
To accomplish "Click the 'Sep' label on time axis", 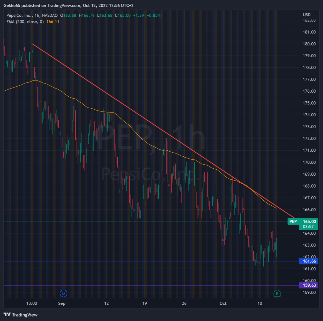I will point(62,304).
